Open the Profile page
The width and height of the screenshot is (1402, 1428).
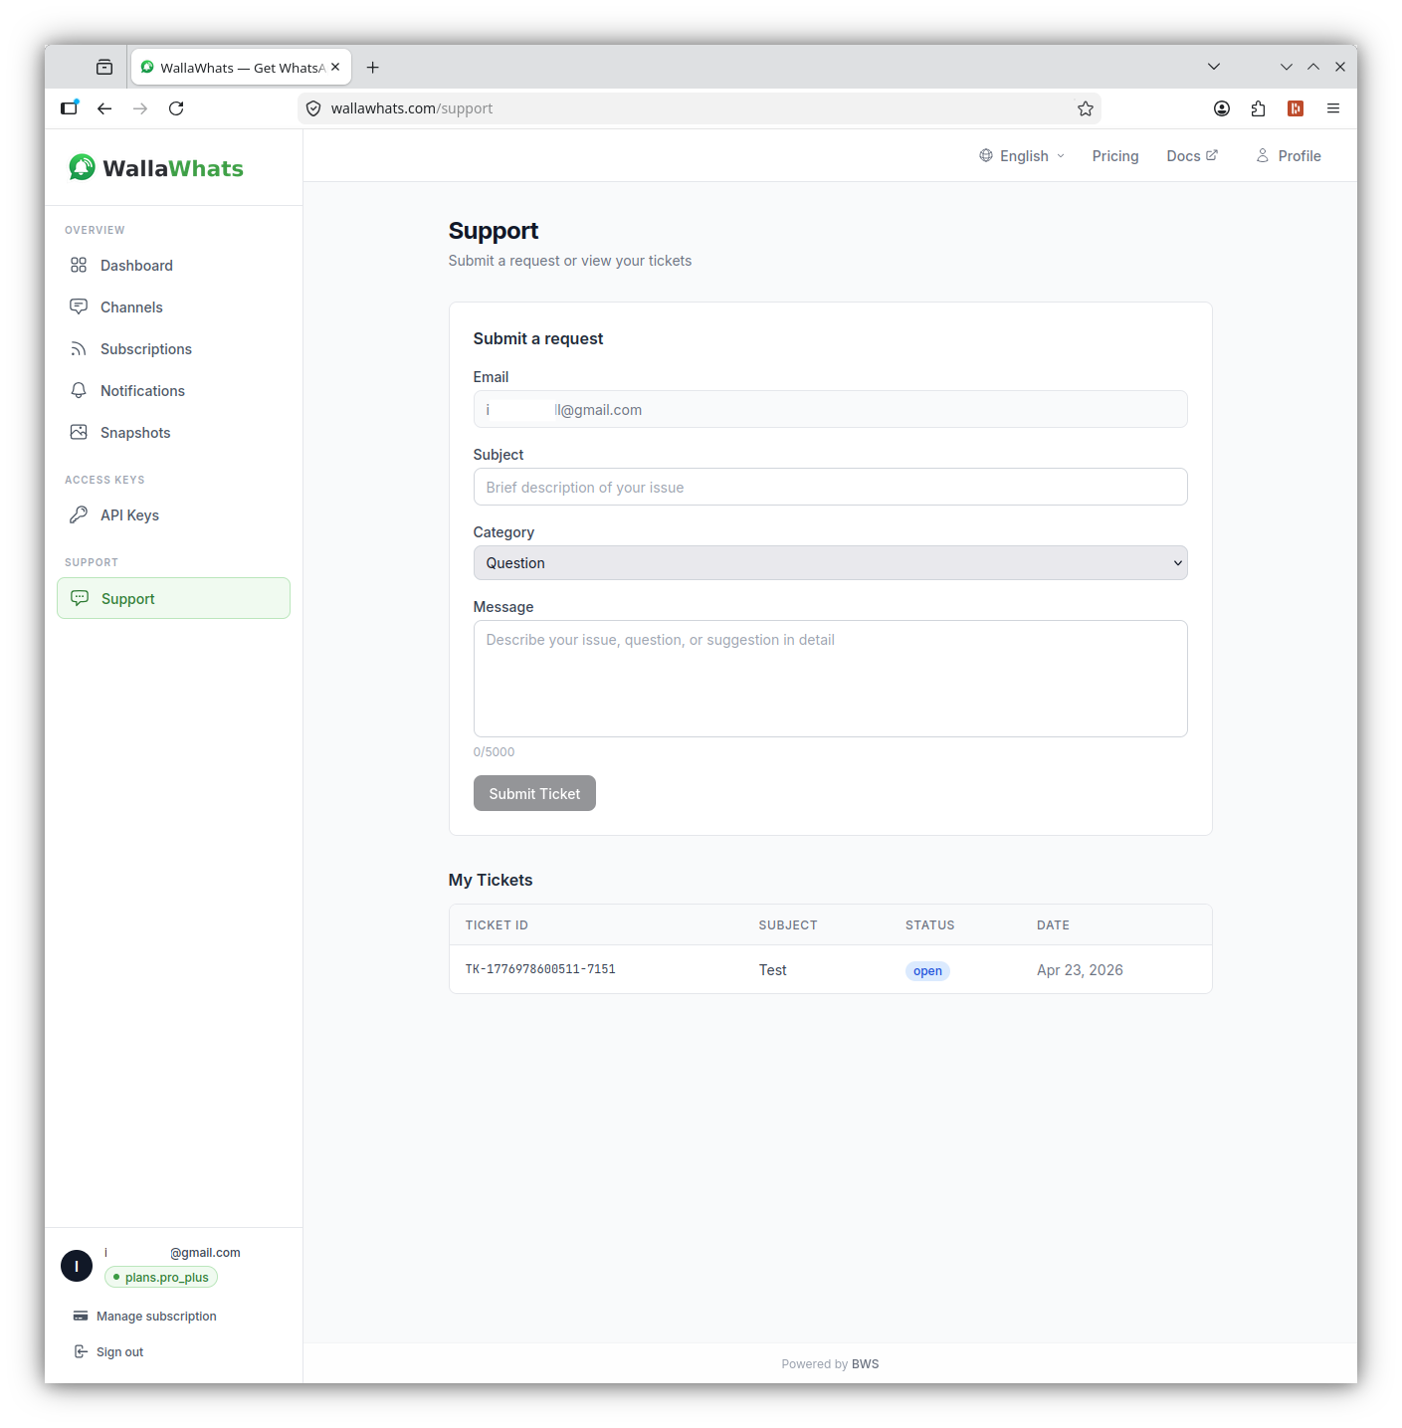coord(1289,156)
